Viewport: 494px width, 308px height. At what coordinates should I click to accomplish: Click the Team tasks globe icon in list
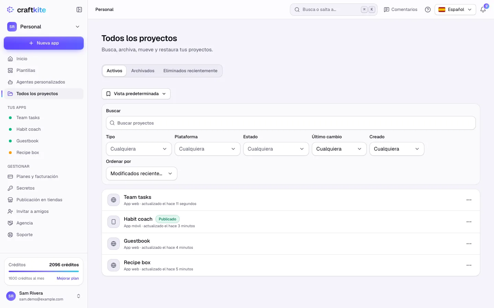114,200
